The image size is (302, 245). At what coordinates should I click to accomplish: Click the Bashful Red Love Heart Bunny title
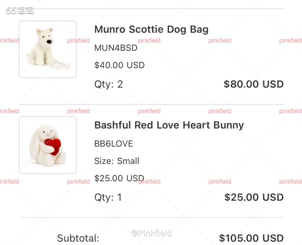point(169,125)
